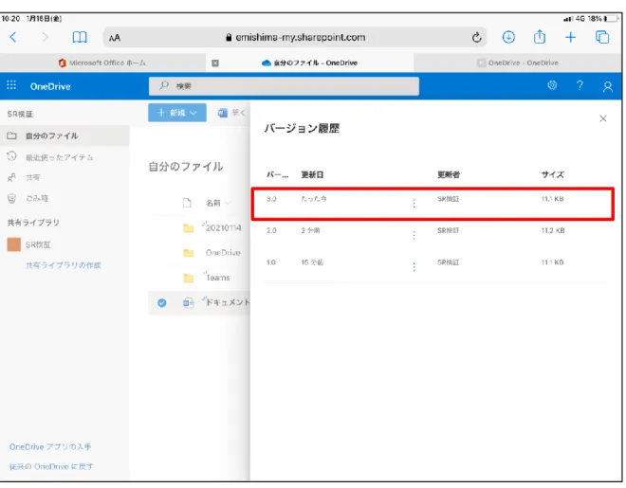Open ごみ箱 in sidebar
626x488 pixels.
[x=37, y=198]
